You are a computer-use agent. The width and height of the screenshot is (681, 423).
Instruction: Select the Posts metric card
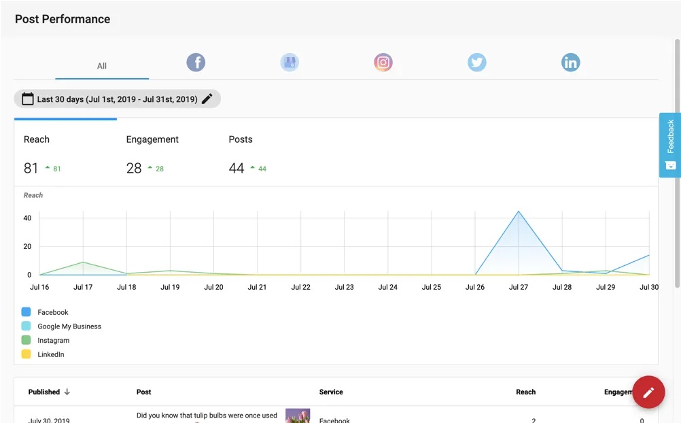click(270, 154)
